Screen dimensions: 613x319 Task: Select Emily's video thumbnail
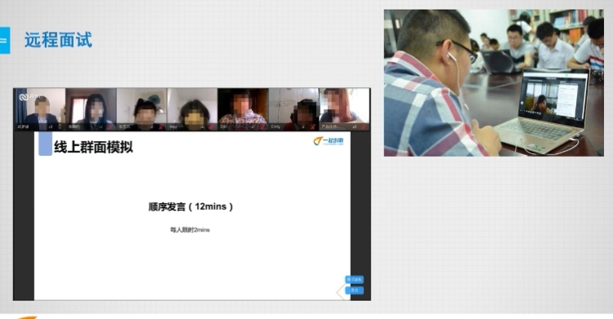click(293, 109)
